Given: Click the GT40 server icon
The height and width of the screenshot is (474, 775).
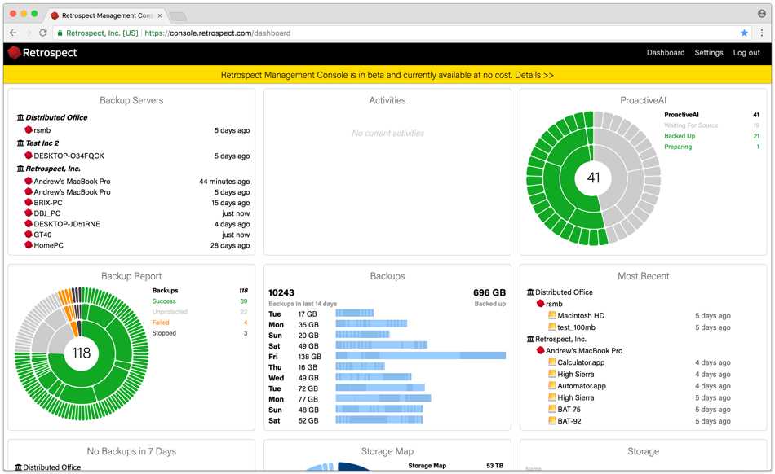Looking at the screenshot, I should (29, 235).
